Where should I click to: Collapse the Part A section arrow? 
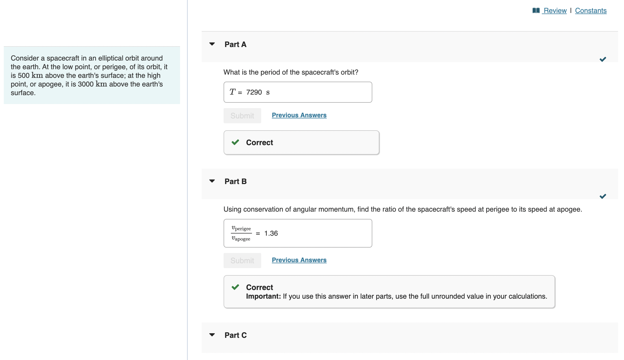point(212,44)
